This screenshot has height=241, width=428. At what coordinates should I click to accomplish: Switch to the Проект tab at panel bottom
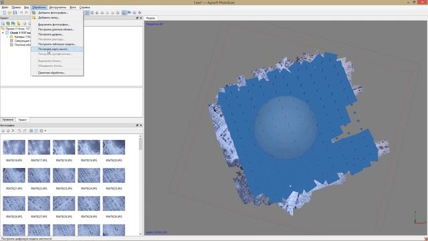tap(22, 120)
